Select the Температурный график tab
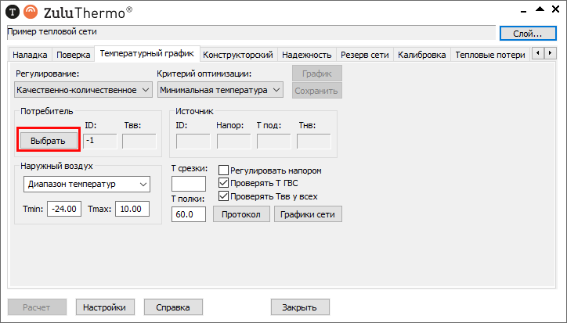Screen dimensions: 567x323 pos(146,53)
